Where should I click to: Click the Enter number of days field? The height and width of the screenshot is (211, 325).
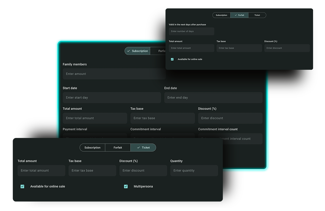point(191,31)
